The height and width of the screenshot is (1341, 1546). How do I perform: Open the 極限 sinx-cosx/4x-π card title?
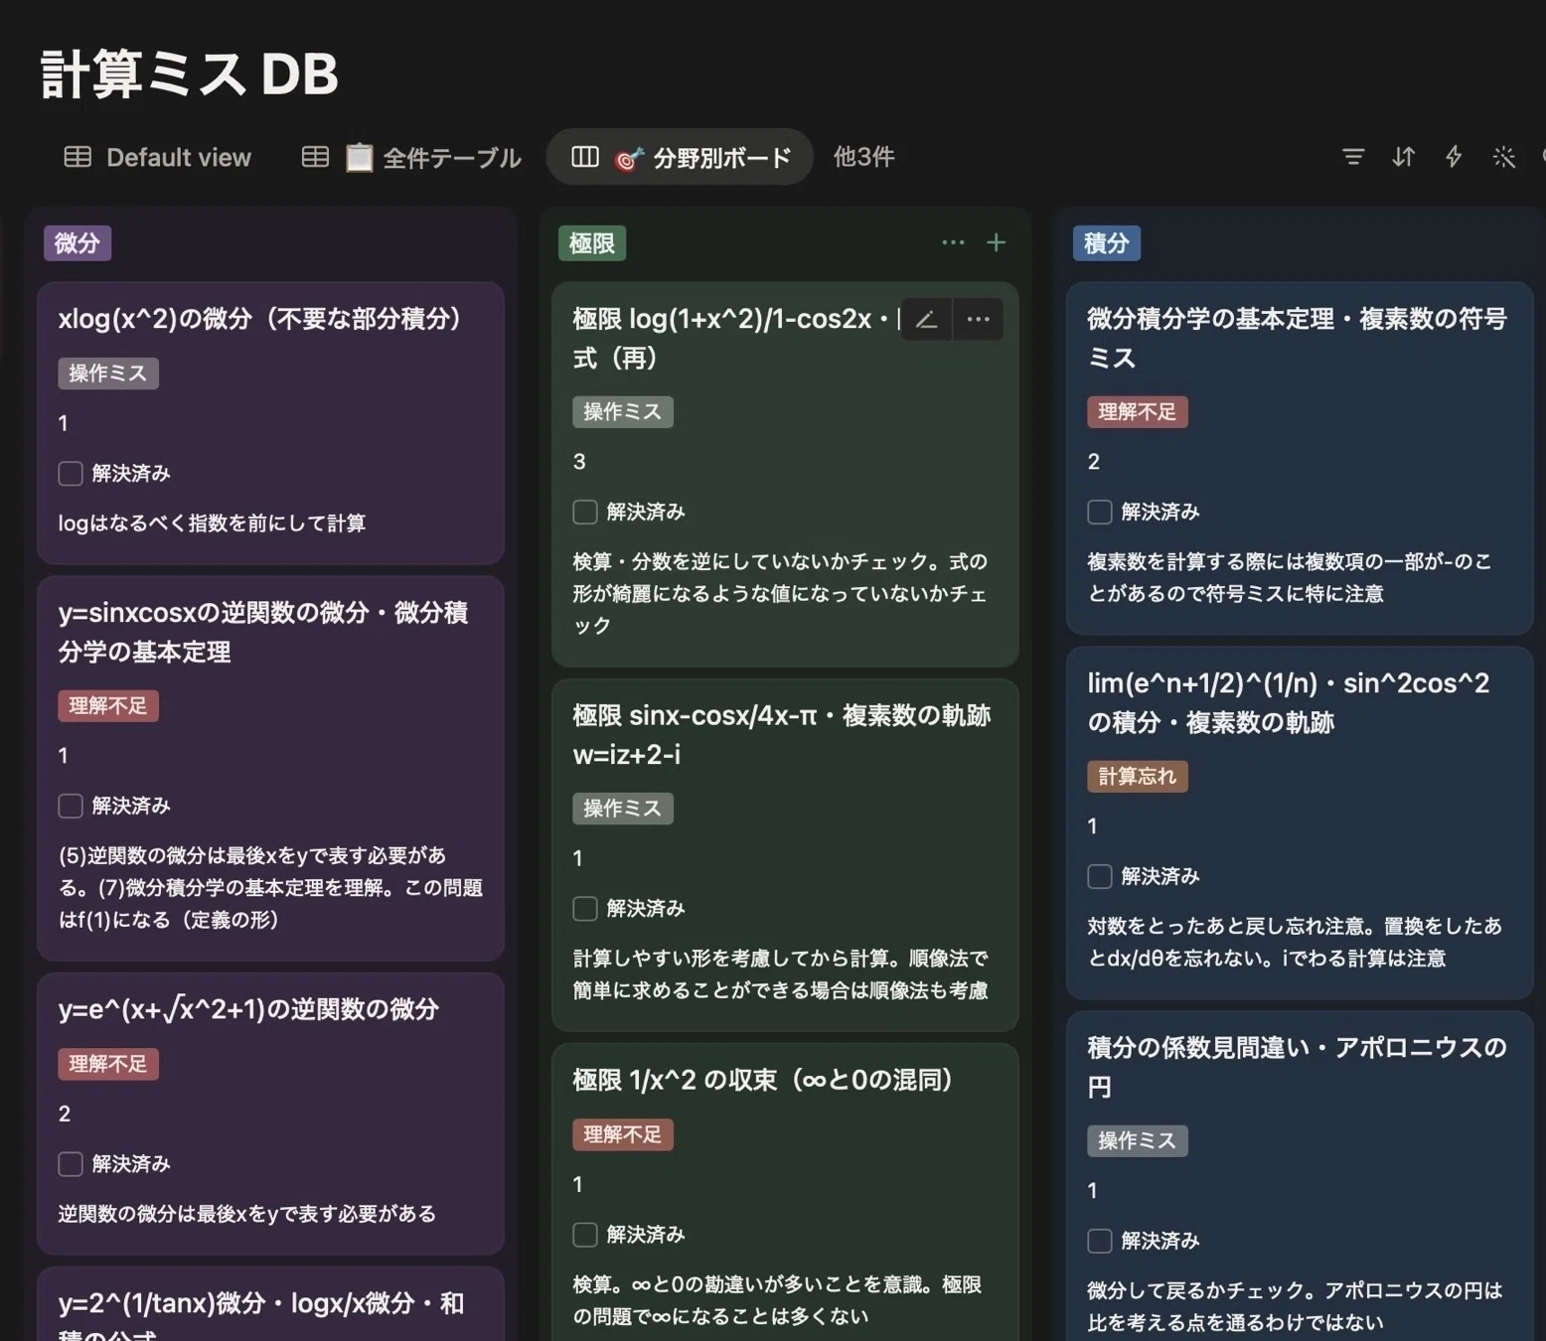(782, 735)
